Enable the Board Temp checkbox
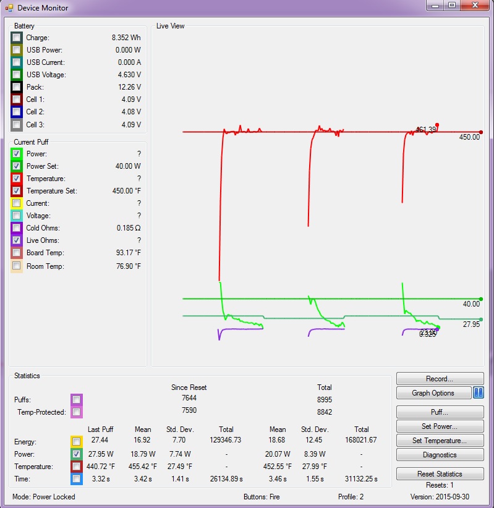Screen dimensions: 494x508 coord(16,252)
